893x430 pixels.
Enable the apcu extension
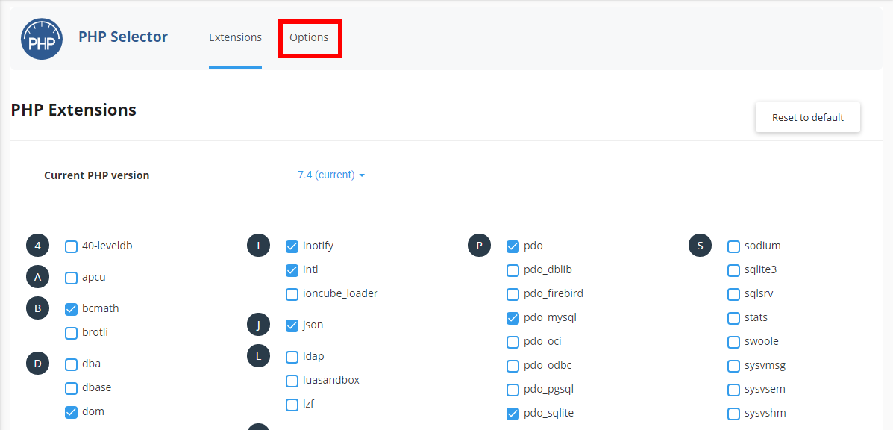coord(71,277)
